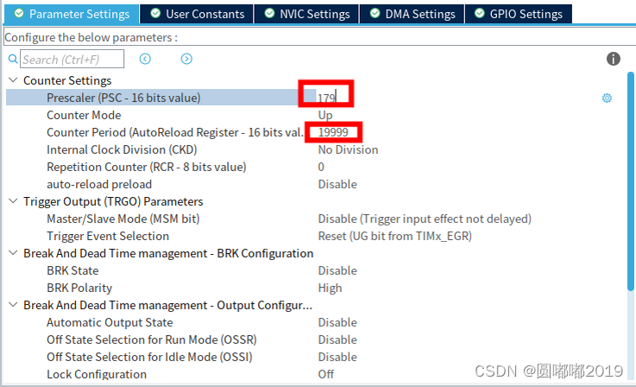The image size is (636, 387).
Task: Switch to Parameter Settings tab
Action: click(72, 14)
